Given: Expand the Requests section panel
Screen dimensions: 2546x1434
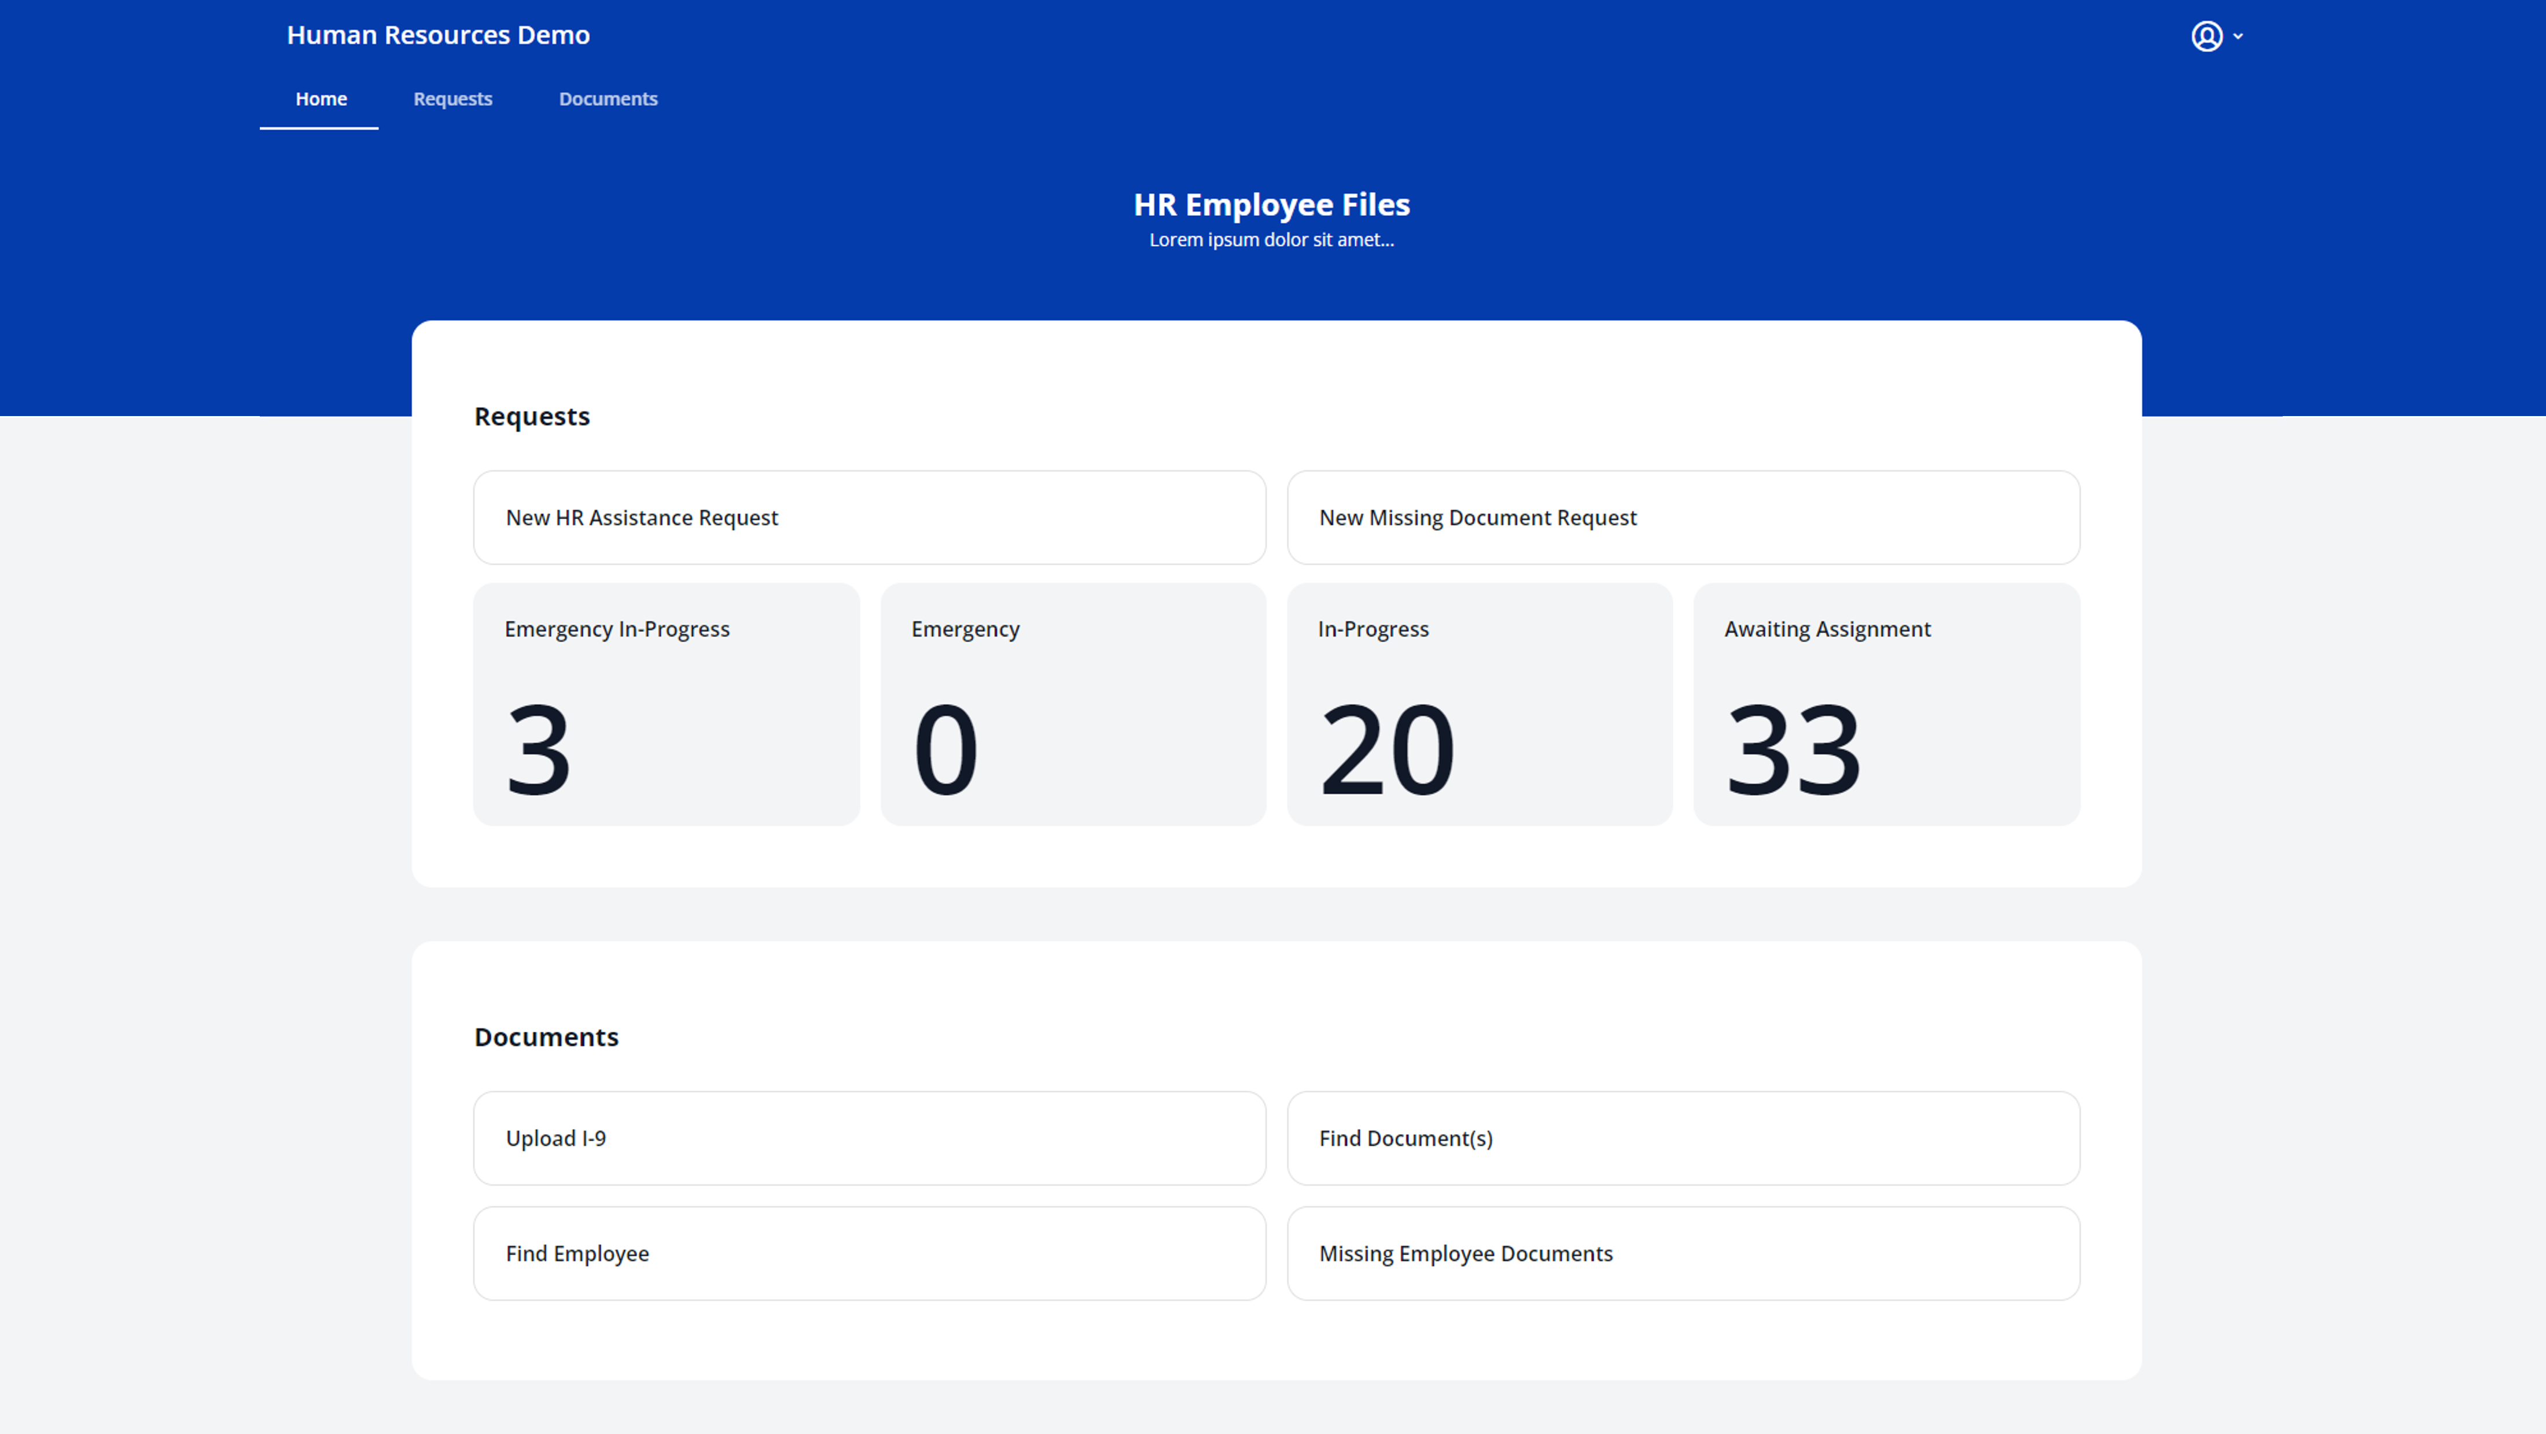Looking at the screenshot, I should pos(532,414).
